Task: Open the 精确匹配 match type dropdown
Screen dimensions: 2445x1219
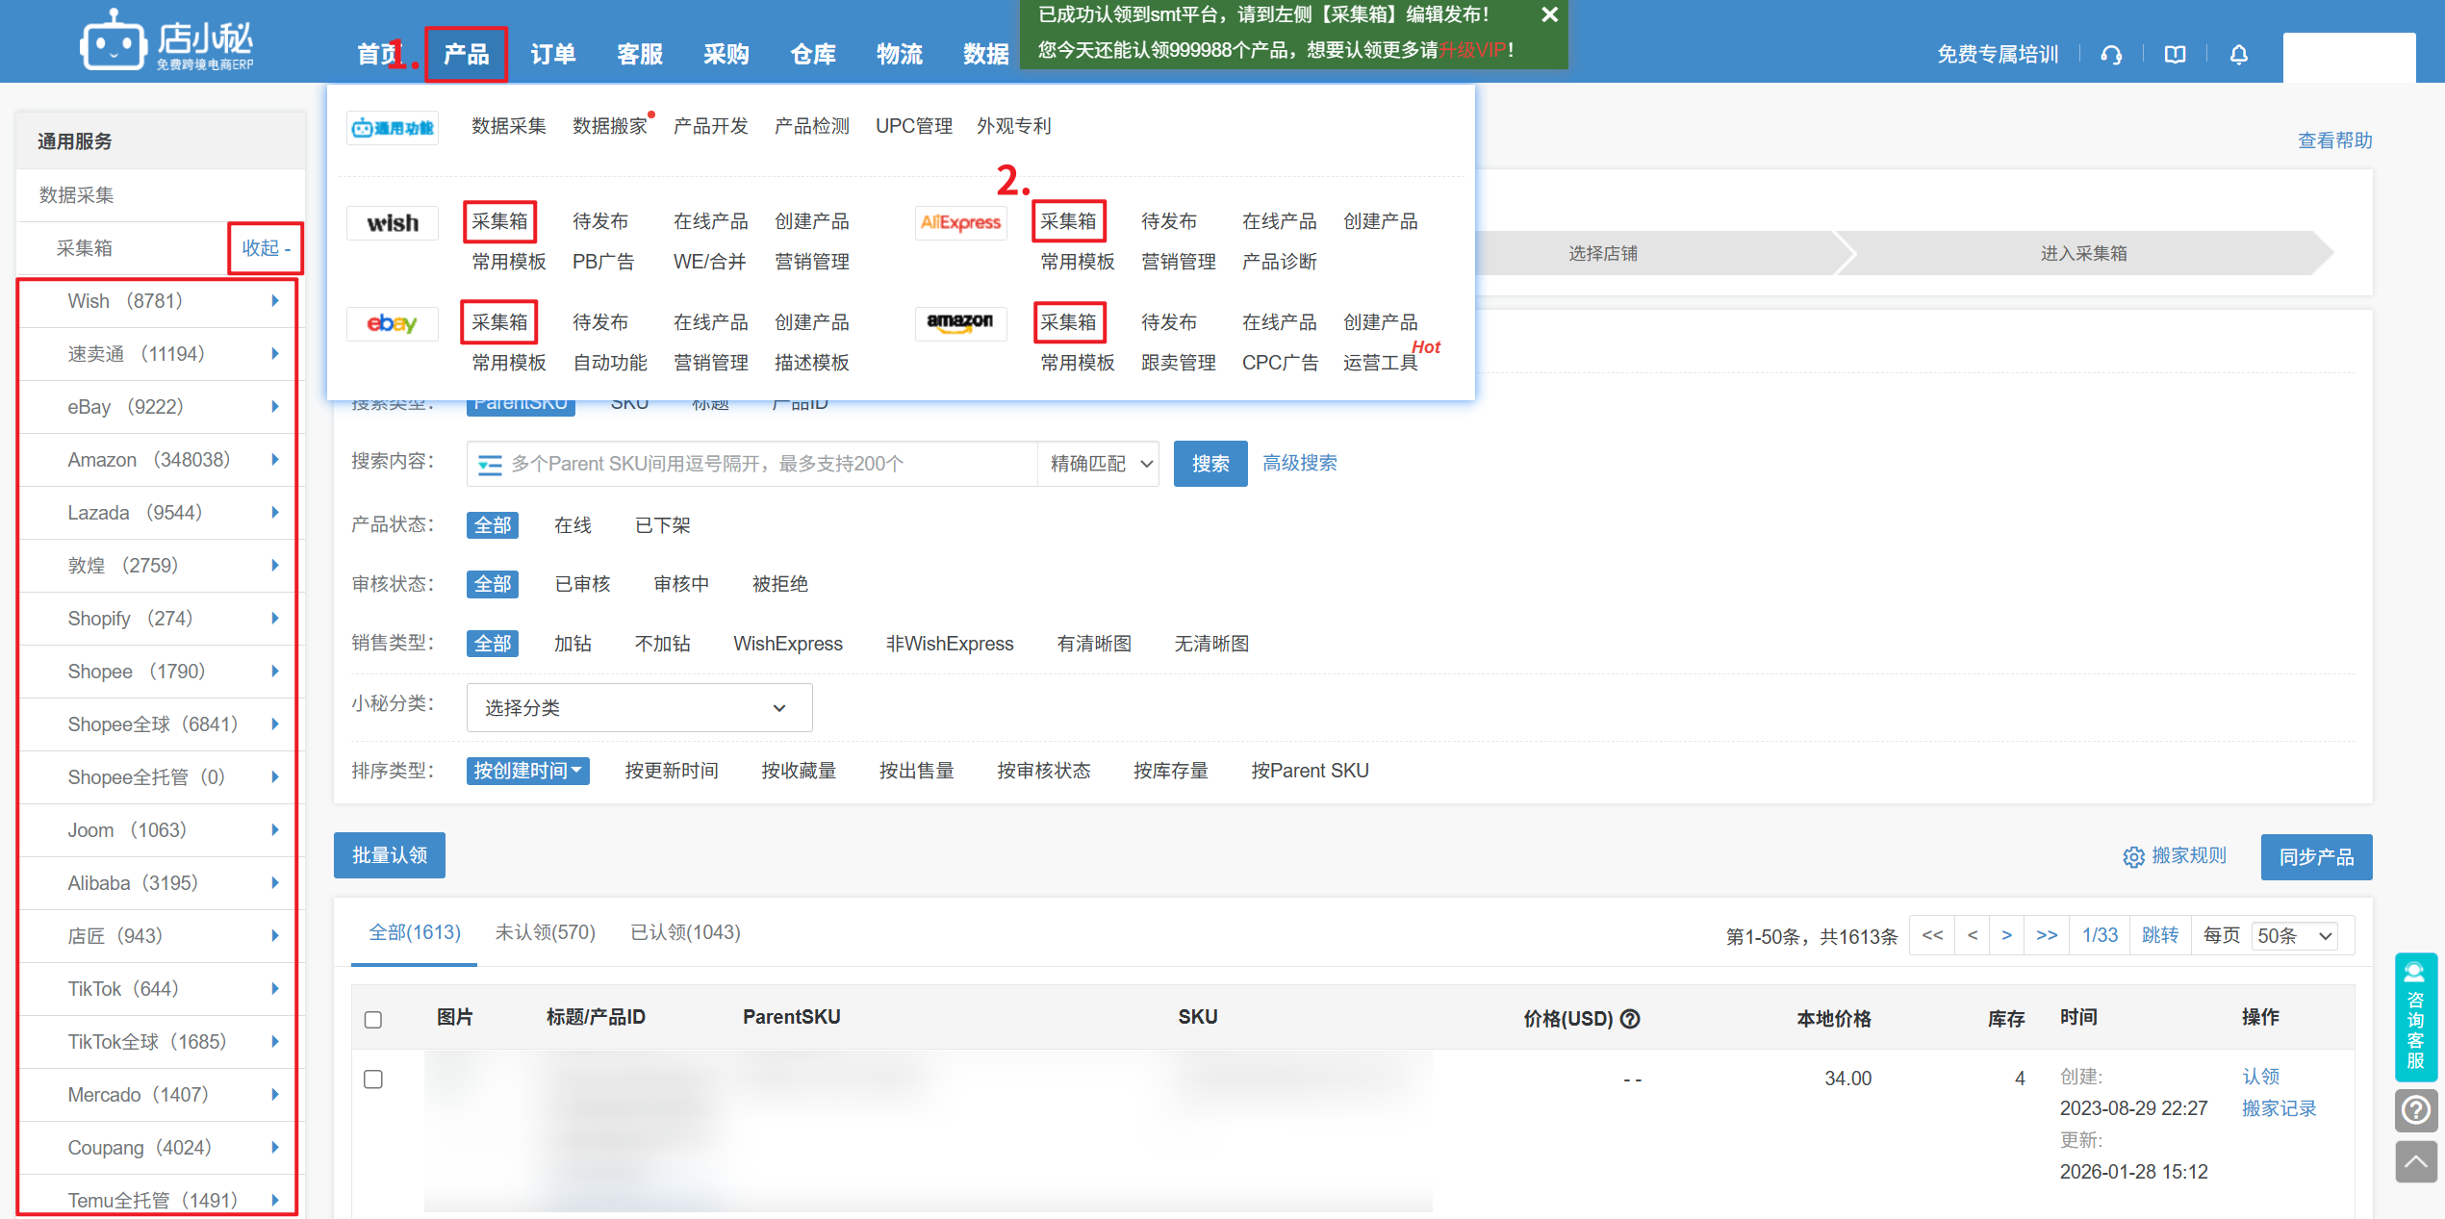Action: [x=1100, y=464]
